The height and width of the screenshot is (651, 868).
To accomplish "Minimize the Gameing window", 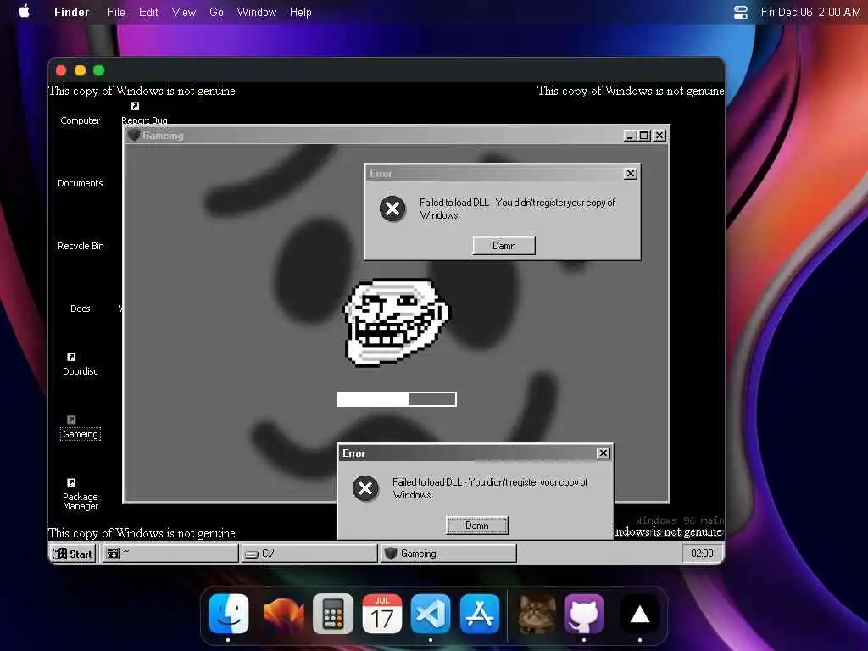I will 630,136.
